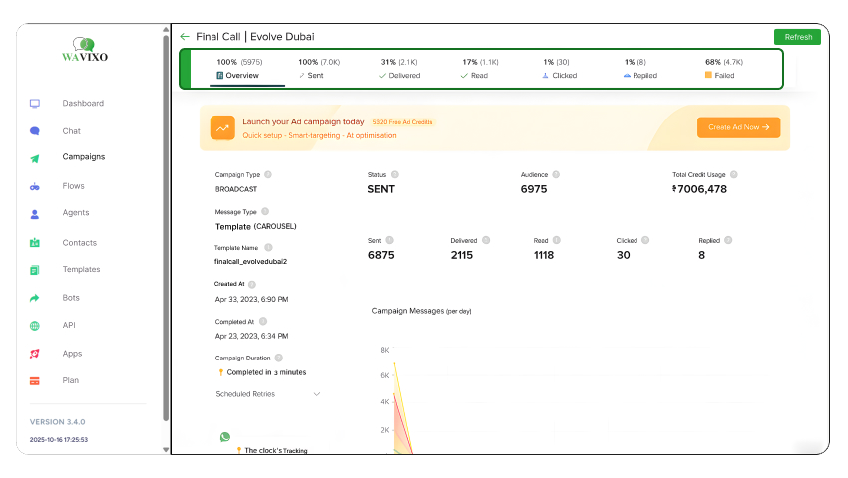The width and height of the screenshot is (848, 478).
Task: Click the Apps rocket icon in sidebar
Action: pyautogui.click(x=35, y=354)
